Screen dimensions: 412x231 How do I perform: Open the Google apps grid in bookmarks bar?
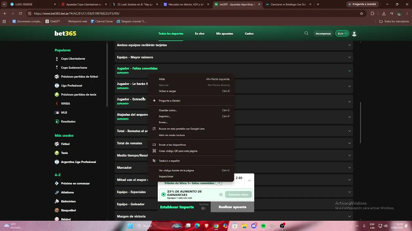4,21
